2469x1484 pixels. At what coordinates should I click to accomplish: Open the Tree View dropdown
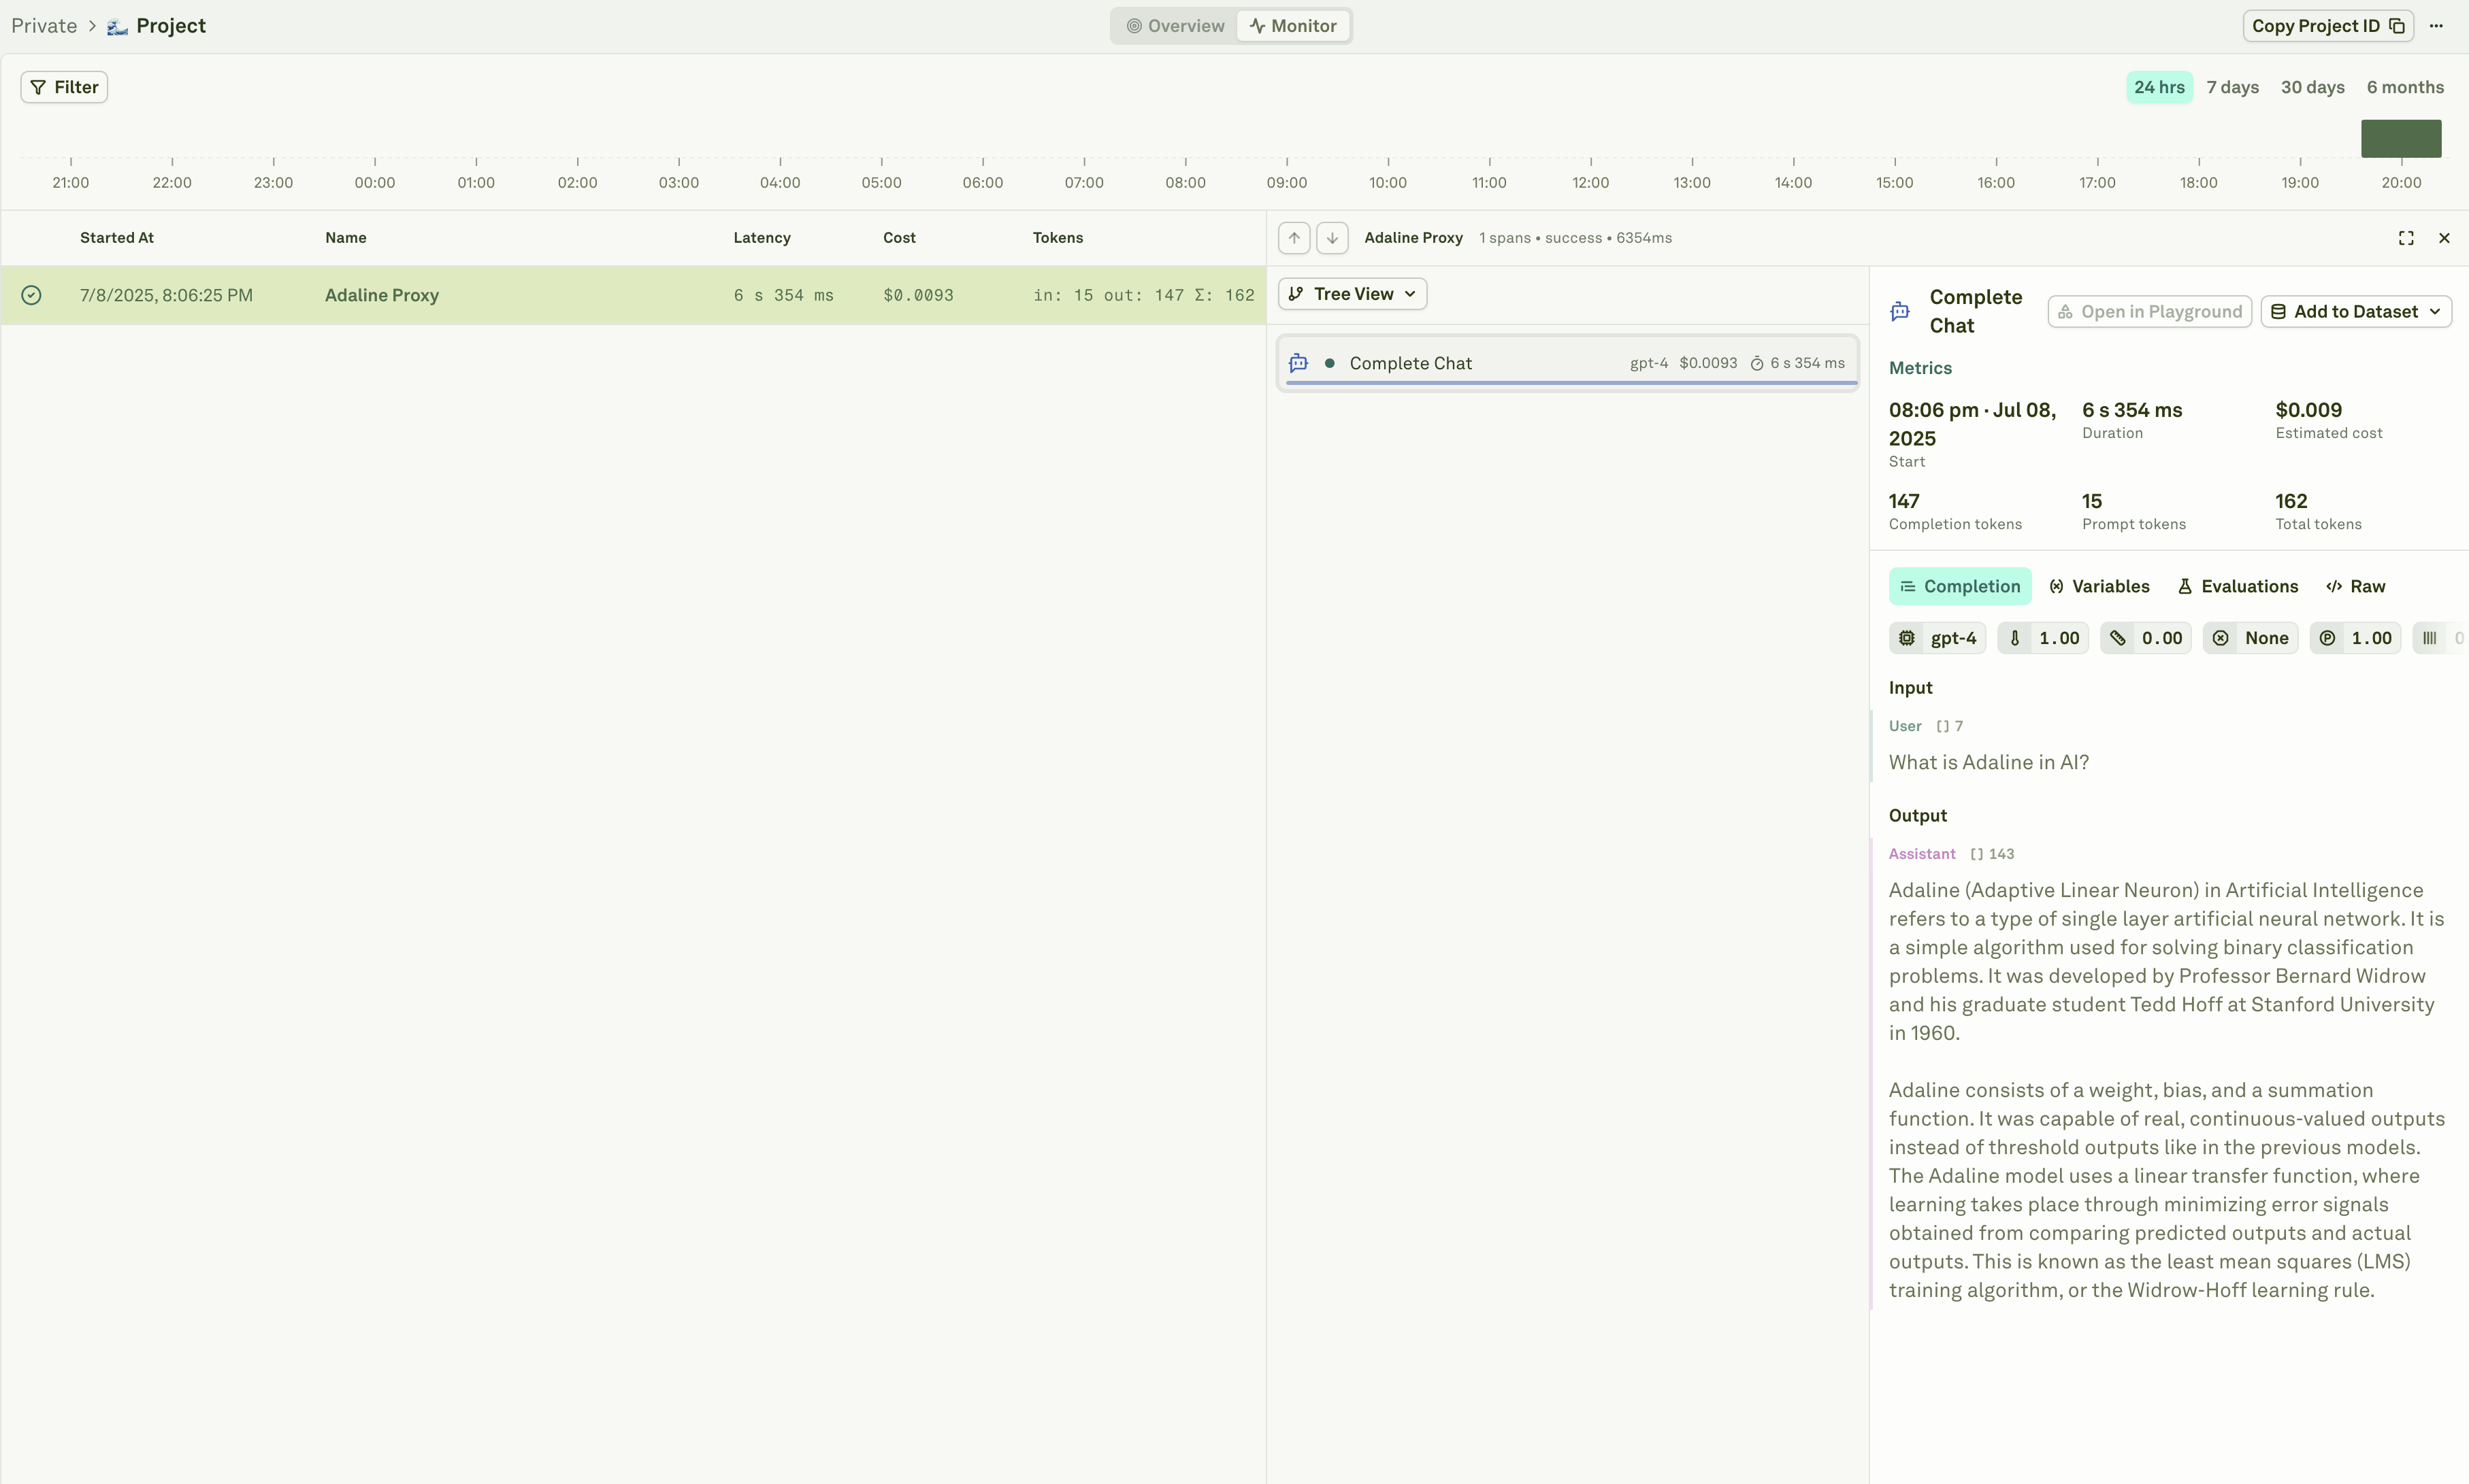(1352, 294)
